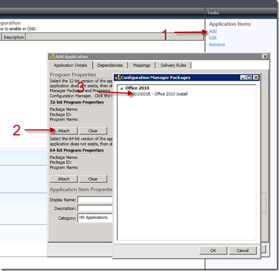Screen dimensions: 279x271
Task: Click into the Description text field
Action: 95,208
